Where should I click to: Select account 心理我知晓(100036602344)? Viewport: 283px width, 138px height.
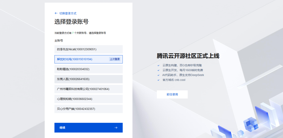89,99
